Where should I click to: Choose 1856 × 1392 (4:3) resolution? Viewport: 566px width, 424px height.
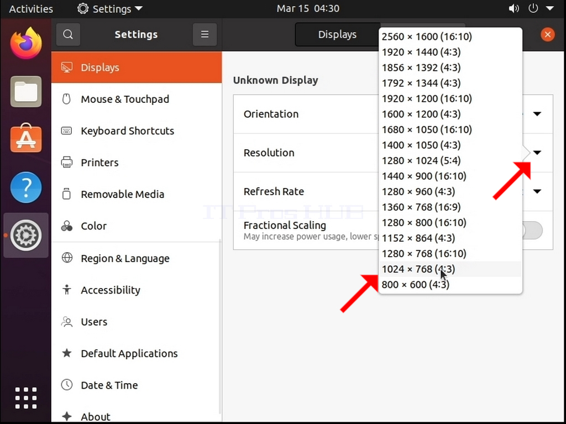point(450,67)
